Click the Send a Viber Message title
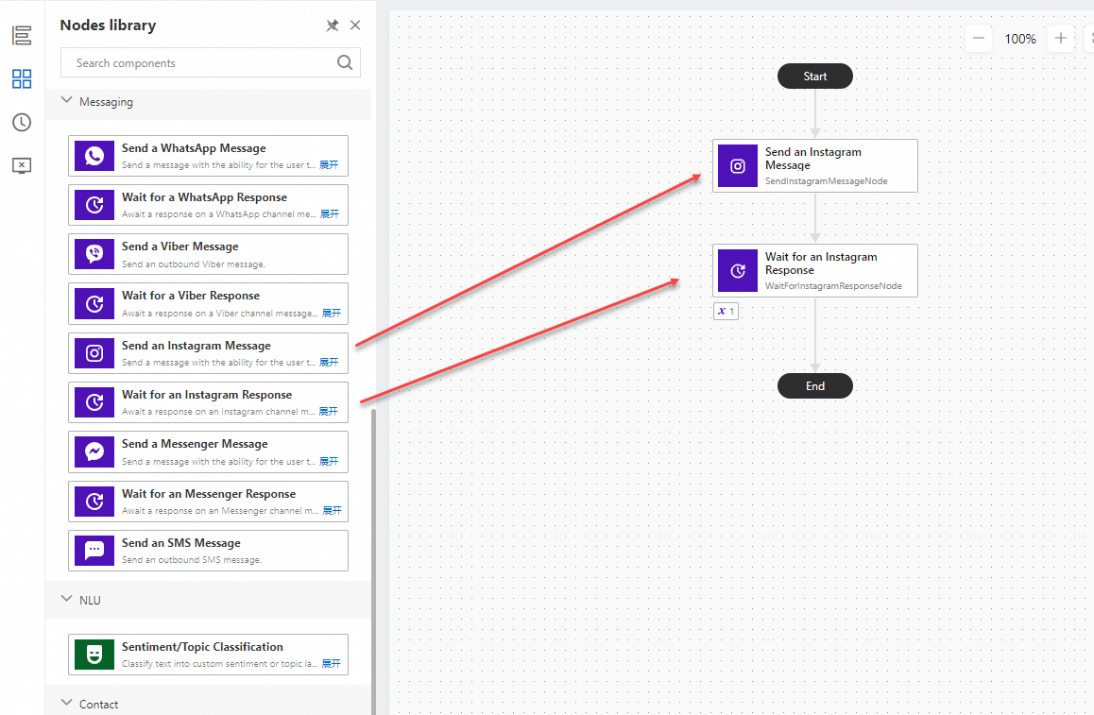Image resolution: width=1094 pixels, height=715 pixels. tap(180, 247)
